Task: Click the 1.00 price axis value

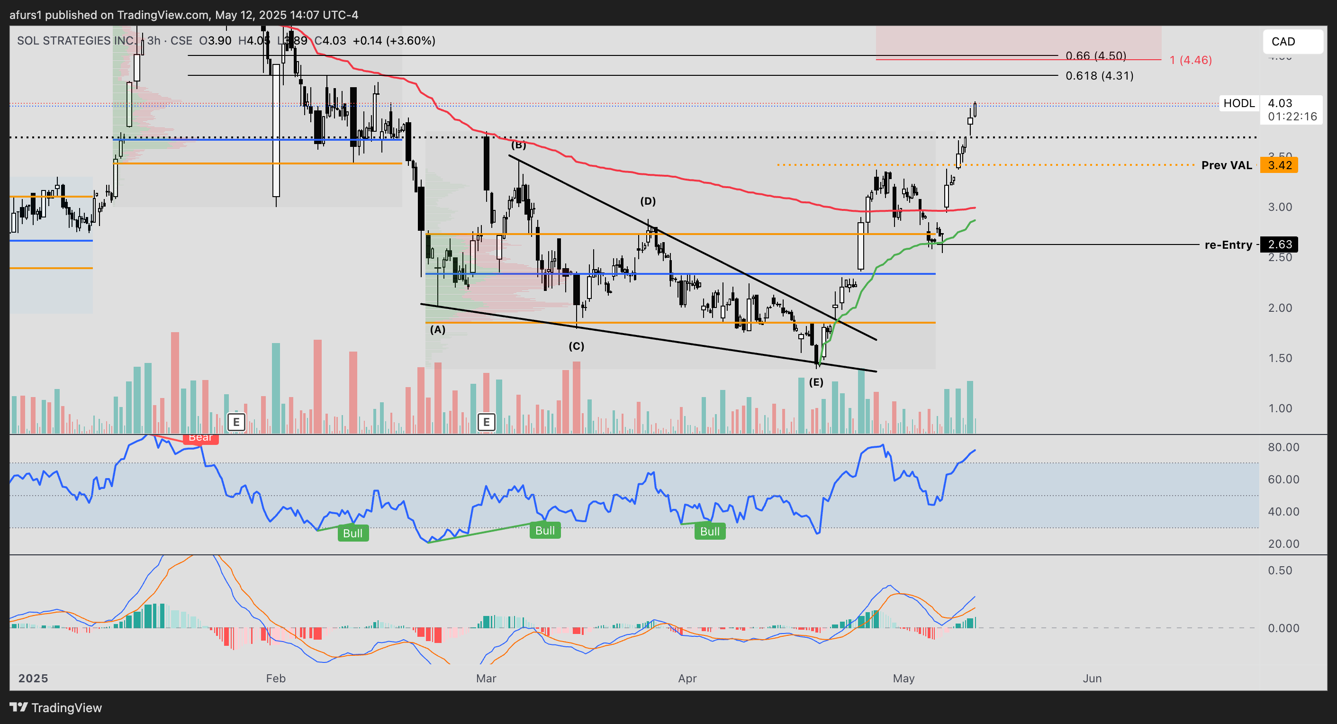Action: [1280, 408]
